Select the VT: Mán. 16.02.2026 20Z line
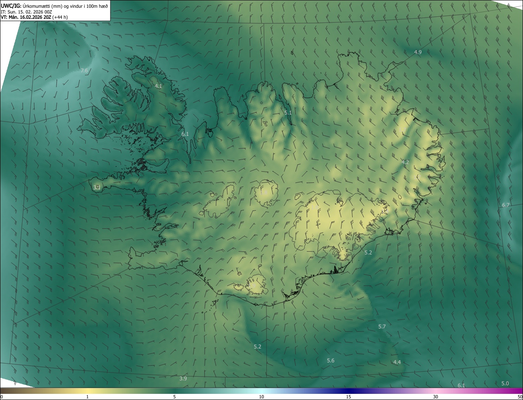 click(34, 17)
